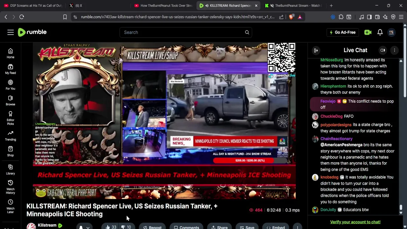Image resolution: width=407 pixels, height=229 pixels.
Task: Click chat username MrNoseBurg
Action: (x=332, y=60)
